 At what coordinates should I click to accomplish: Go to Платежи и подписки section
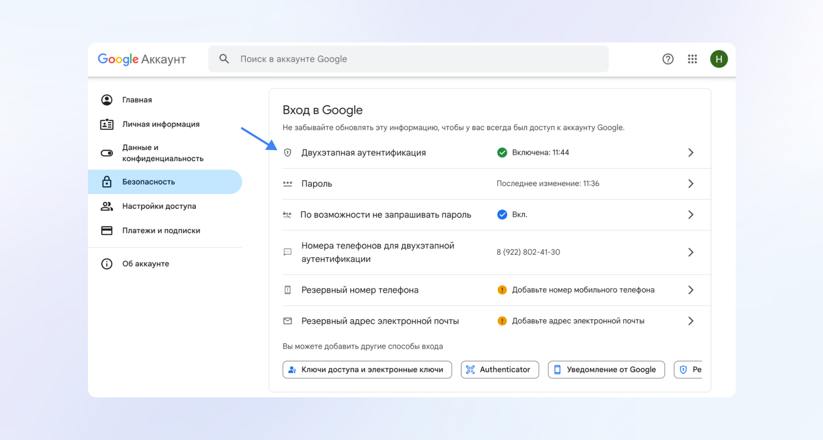coord(161,231)
